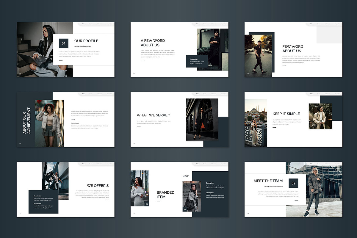The width and height of the screenshot is (357, 238).
Task: Select the Profile tab on Our Profile slide
Action: coord(84,24)
